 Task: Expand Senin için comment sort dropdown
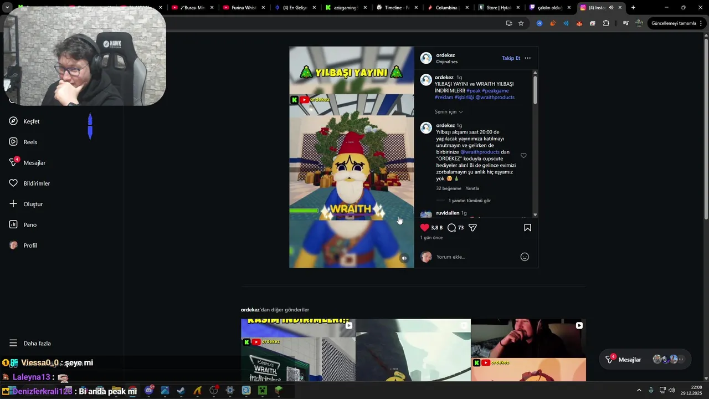tap(449, 112)
